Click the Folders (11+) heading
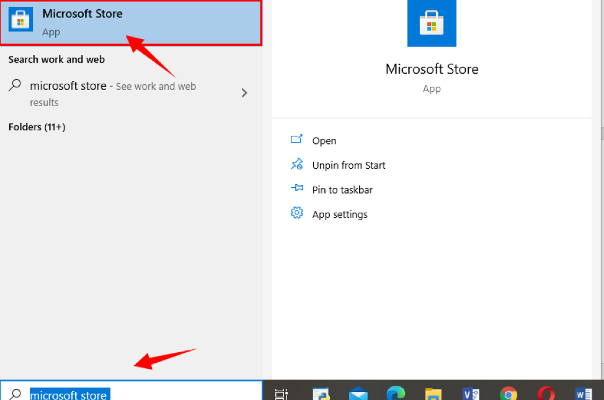The height and width of the screenshot is (400, 604). (x=37, y=127)
